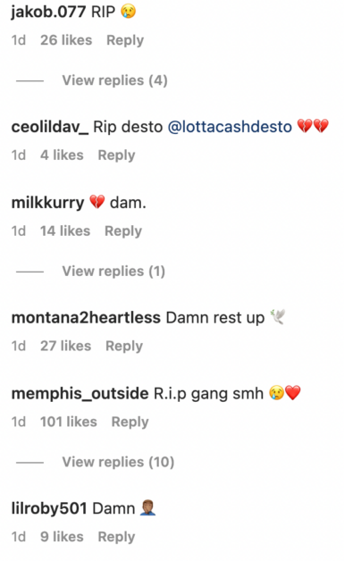Expand the single reply under milkkurry
This screenshot has width=344, height=561.
[113, 271]
